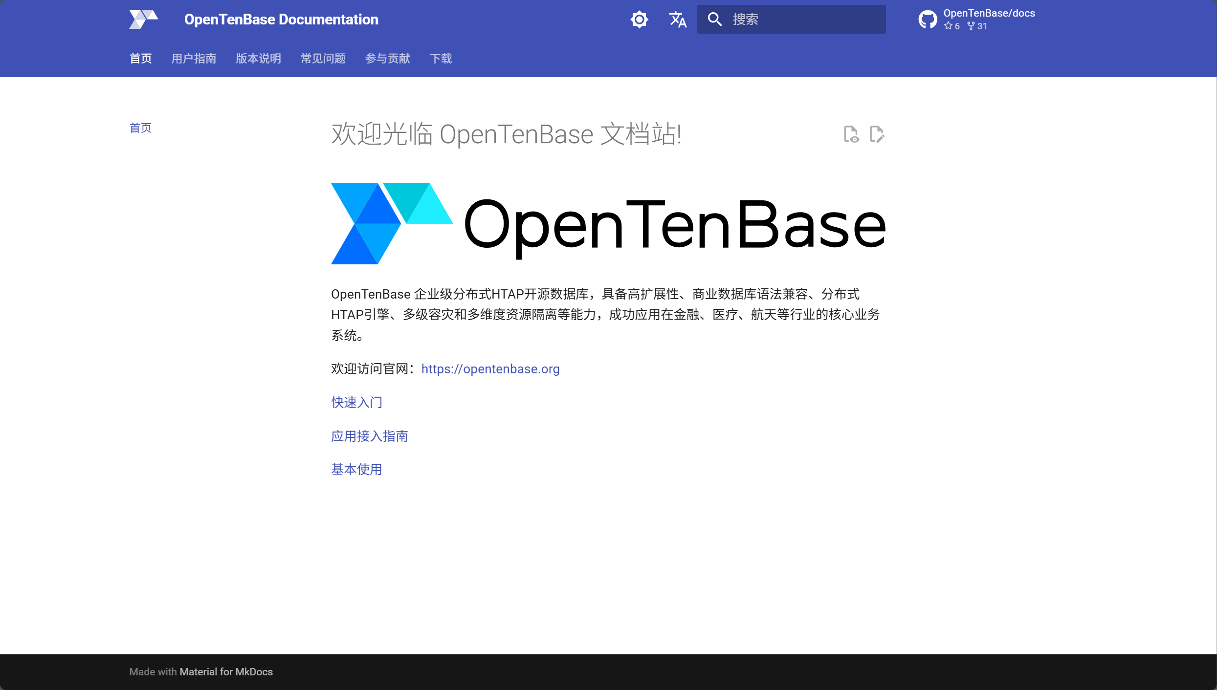Click the GitHub forks count

[x=977, y=26]
